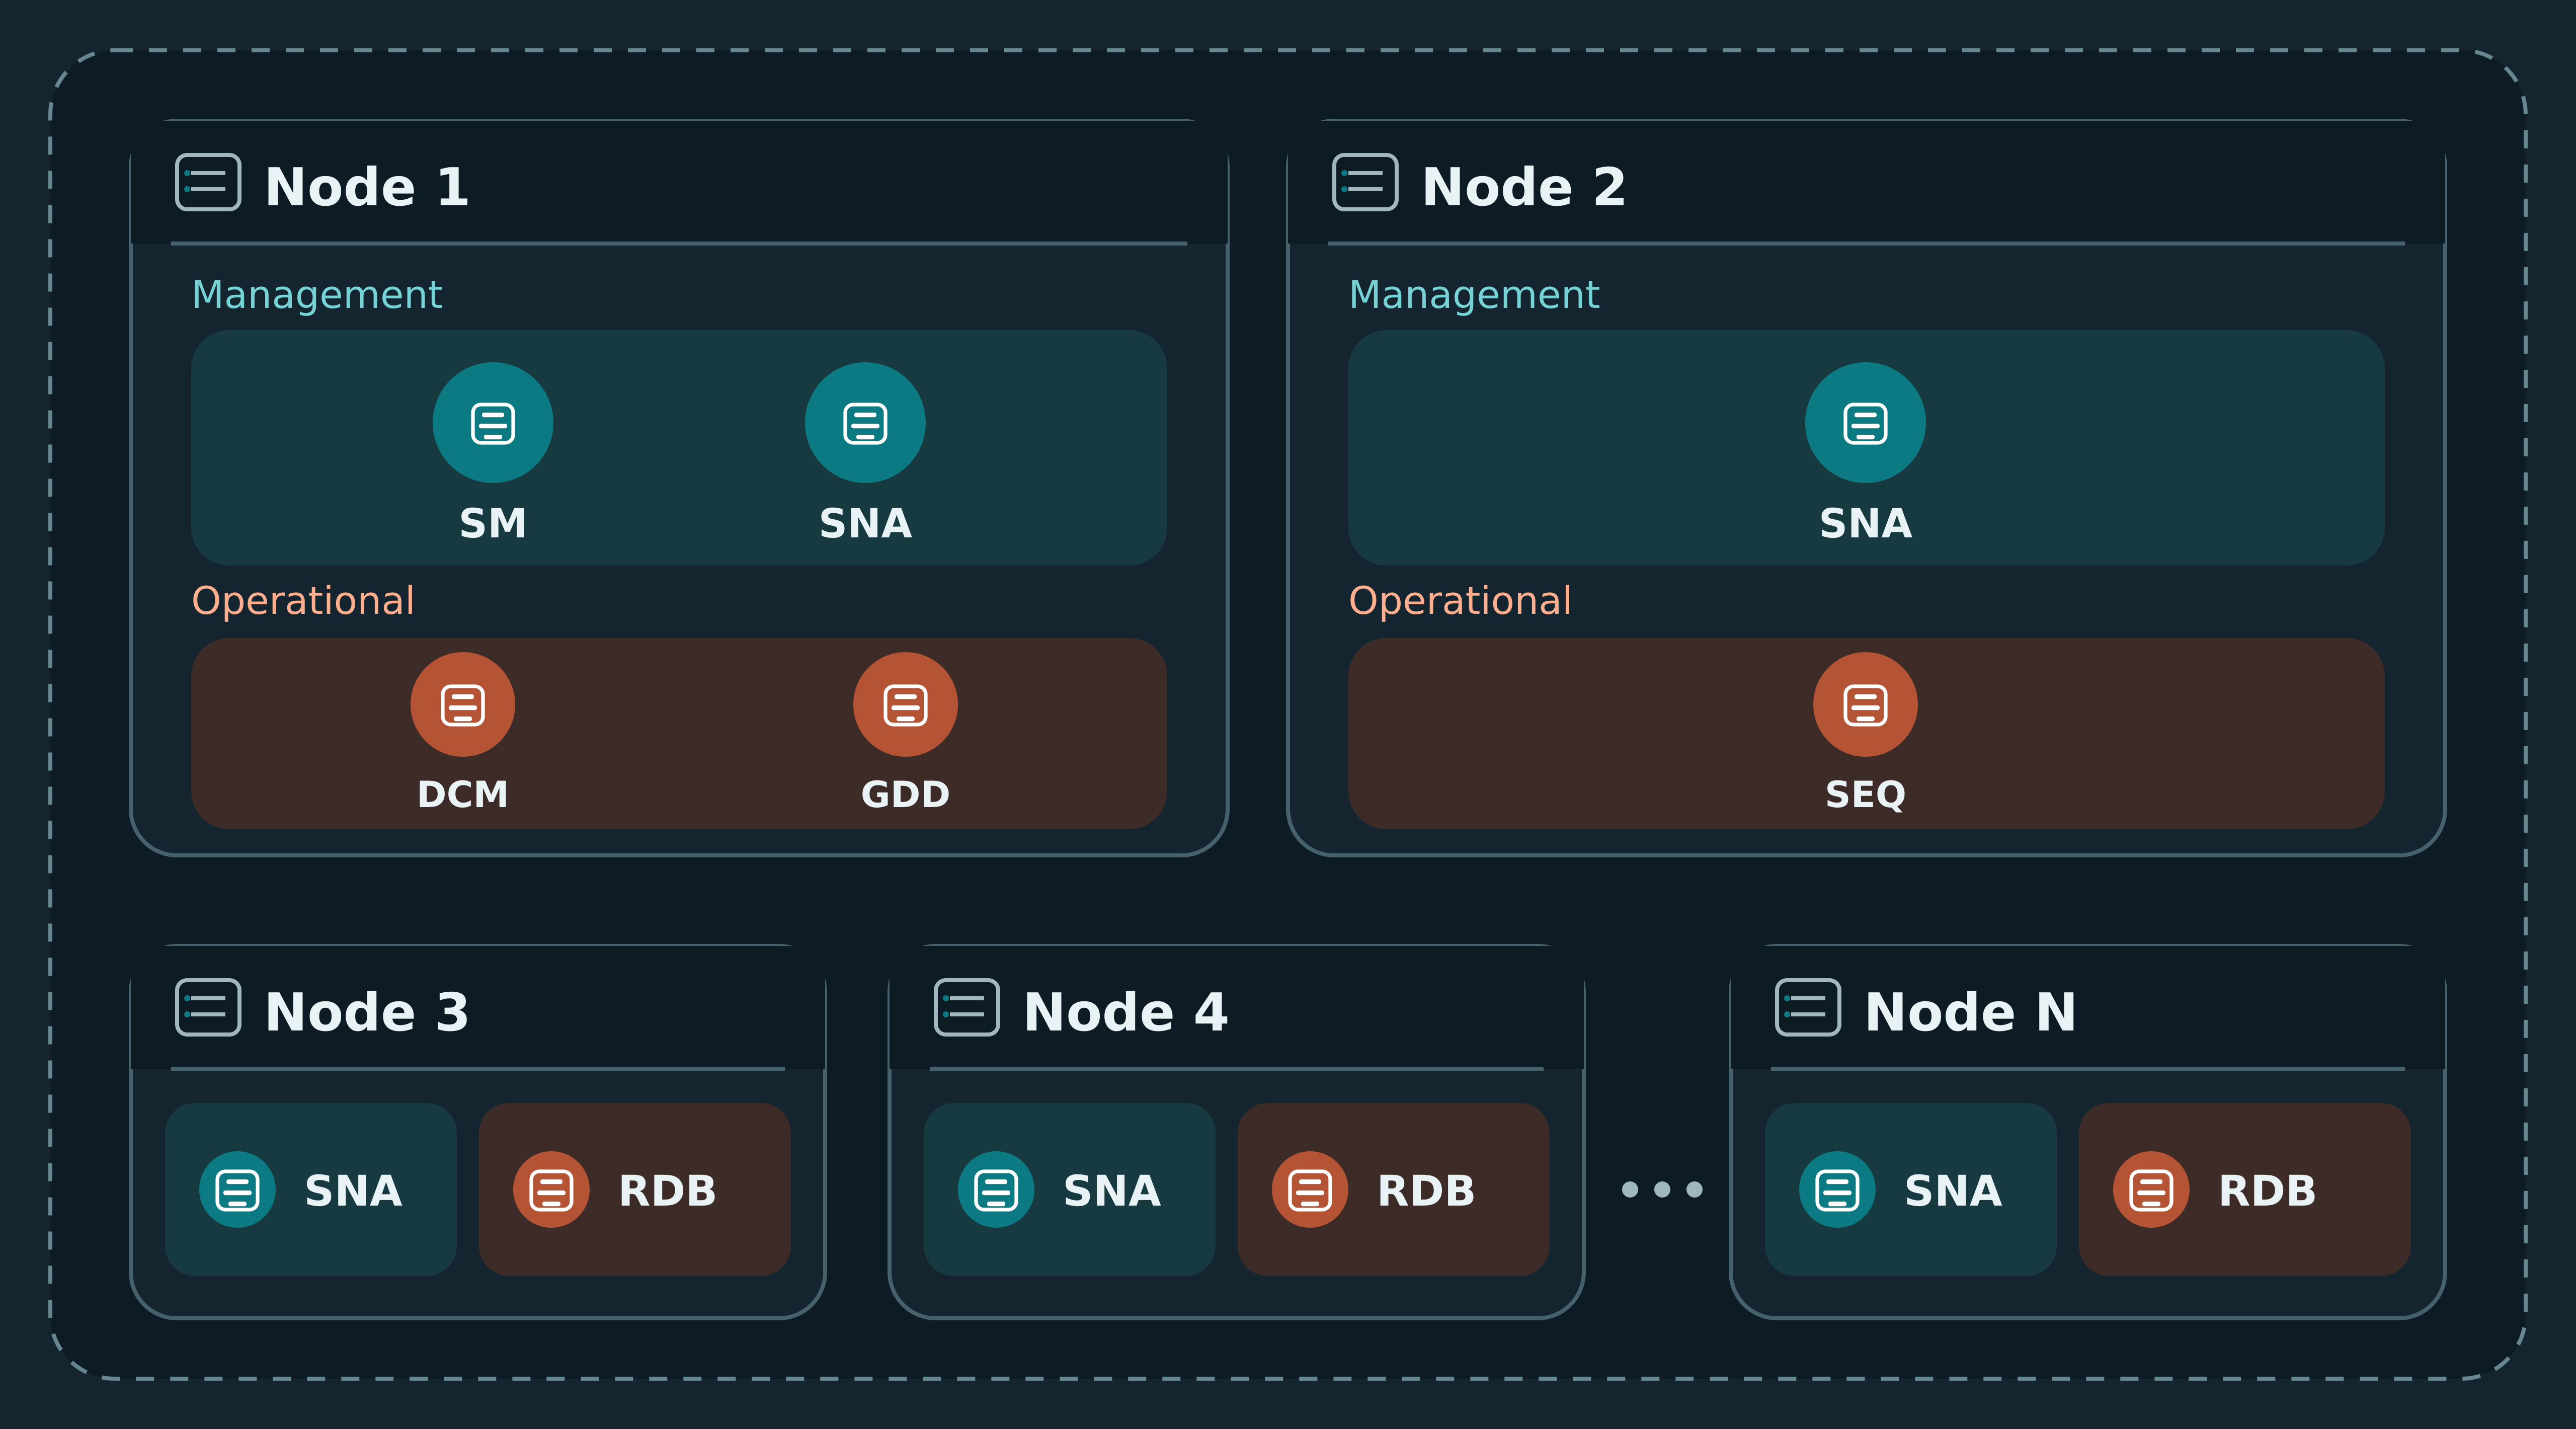
Task: Click the server icon beside Node 4
Action: pos(967,1007)
